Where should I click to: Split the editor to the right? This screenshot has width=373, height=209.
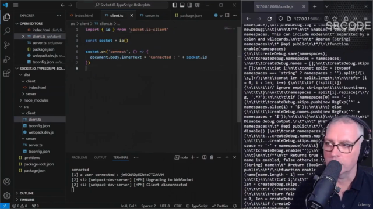[x=227, y=16]
